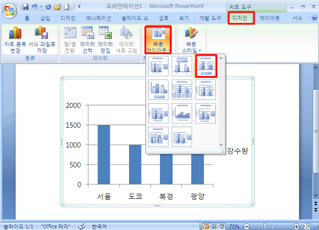Choose chart layout 4 thumbnail

tap(159, 89)
